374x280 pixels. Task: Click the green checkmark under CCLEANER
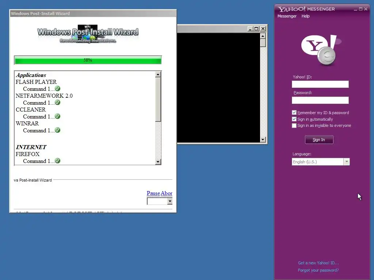pyautogui.click(x=57, y=116)
